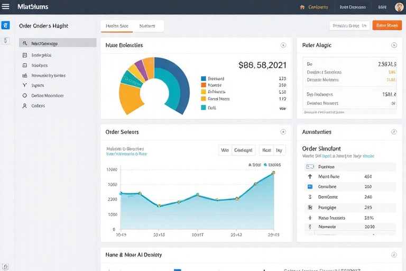Click the teal link ending the Order Slınofant description
The height and width of the screenshot is (271, 406).
pos(368,156)
